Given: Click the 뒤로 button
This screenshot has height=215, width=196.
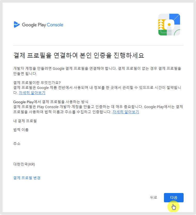Looking at the screenshot, I should pyautogui.click(x=153, y=198).
